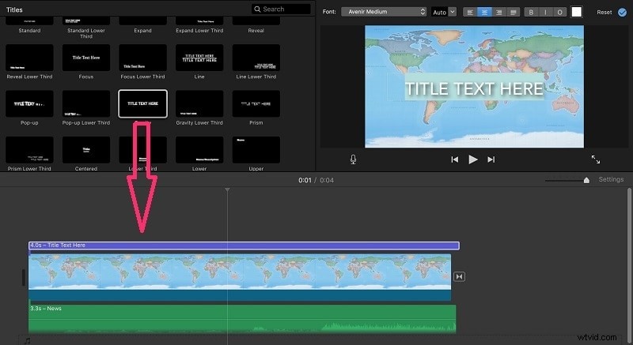Viewport: 633px width, 345px height.
Task: Click the 0:04 total duration text
Action: (327, 180)
